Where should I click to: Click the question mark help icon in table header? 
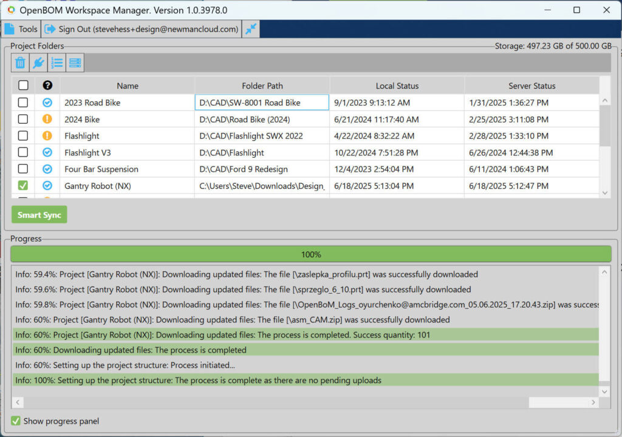click(x=47, y=85)
